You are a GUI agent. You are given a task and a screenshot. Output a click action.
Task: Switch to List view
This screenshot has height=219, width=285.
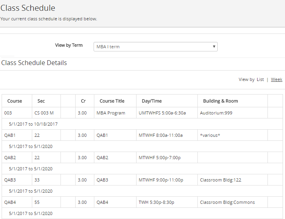click(x=260, y=79)
